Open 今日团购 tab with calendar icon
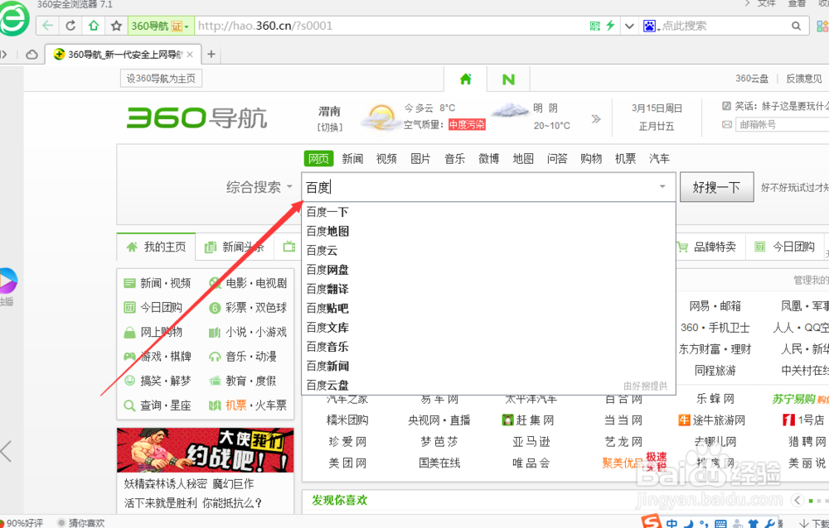Screen dimensions: 829x528 click(784, 247)
